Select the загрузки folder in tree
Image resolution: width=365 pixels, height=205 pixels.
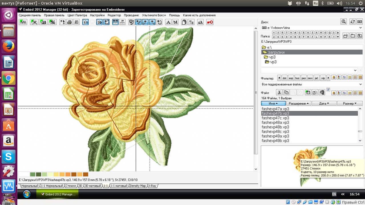coord(312,52)
